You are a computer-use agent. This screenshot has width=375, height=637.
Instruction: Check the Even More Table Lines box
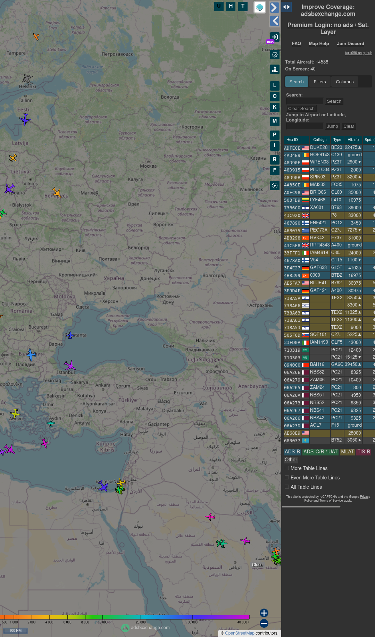pyautogui.click(x=287, y=477)
